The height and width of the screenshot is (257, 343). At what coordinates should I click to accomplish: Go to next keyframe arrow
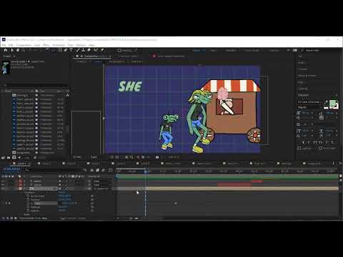coord(10,203)
